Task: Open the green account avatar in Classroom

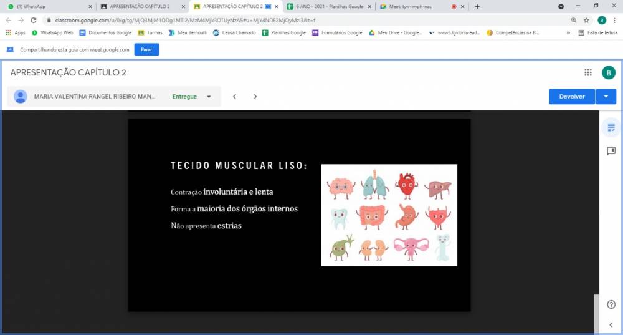Action: coord(608,72)
